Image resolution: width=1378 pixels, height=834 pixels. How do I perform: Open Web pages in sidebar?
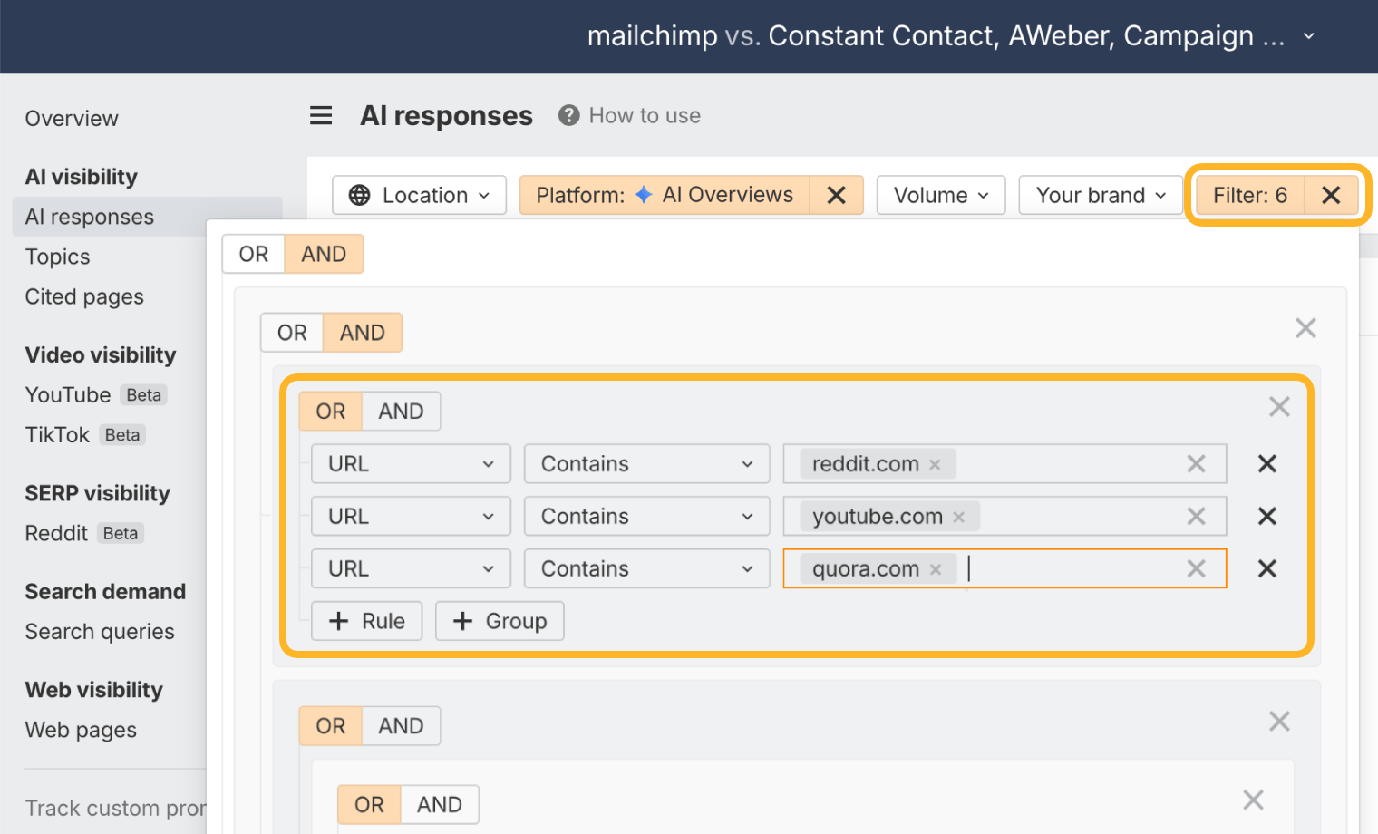[x=81, y=730]
